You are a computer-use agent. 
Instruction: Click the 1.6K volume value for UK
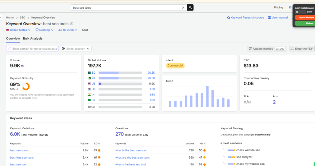pyautogui.click(x=152, y=89)
